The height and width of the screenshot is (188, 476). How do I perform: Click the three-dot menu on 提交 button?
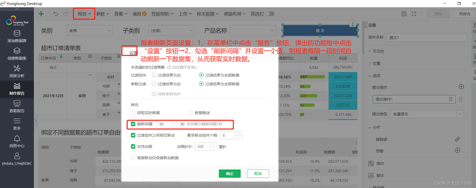[x=353, y=24]
